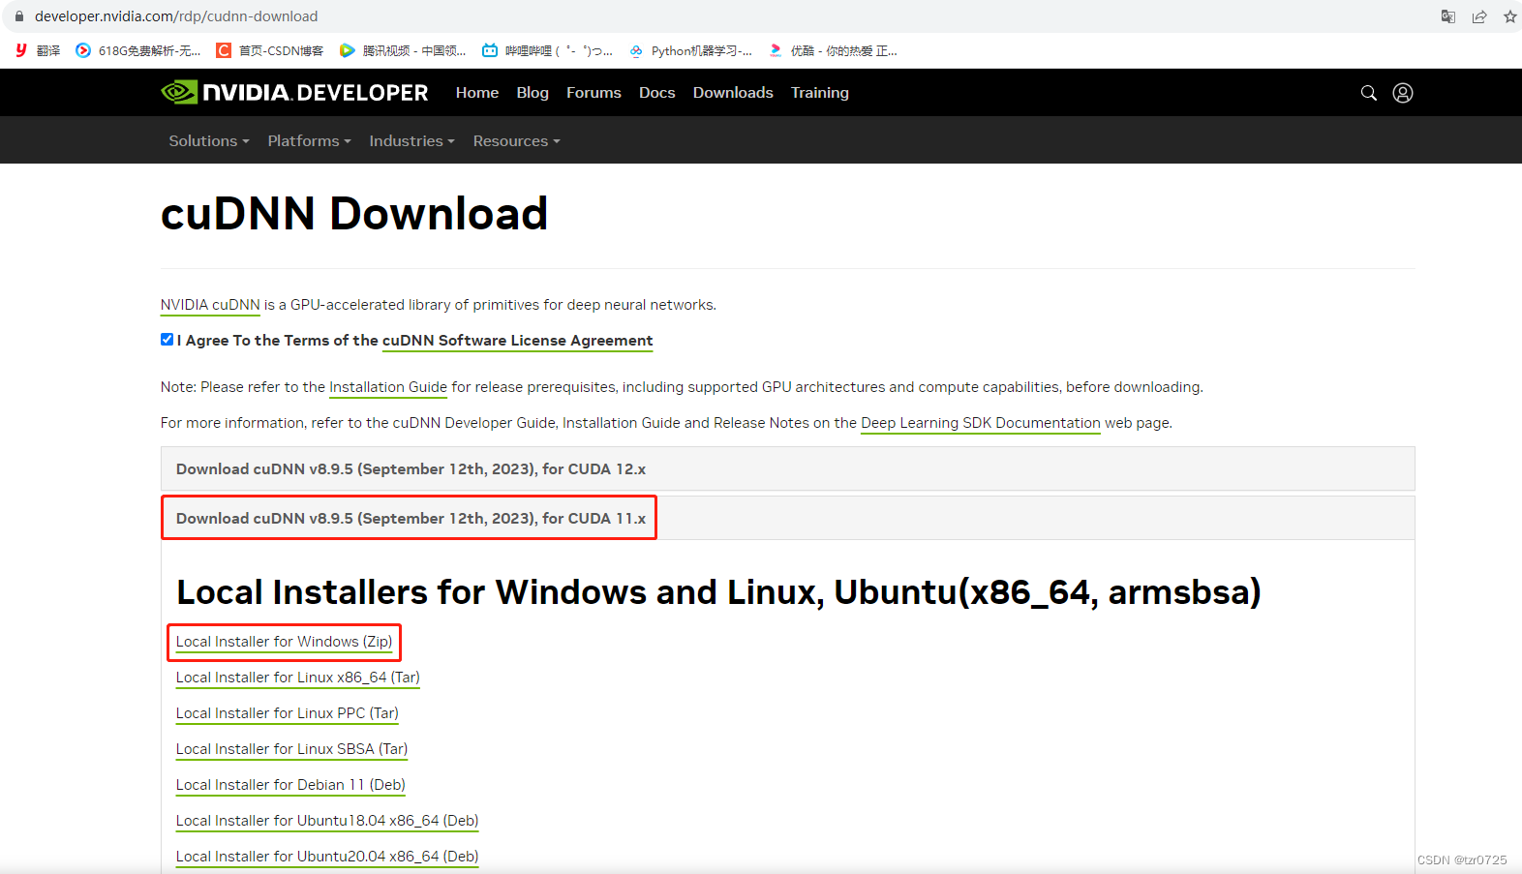Screen dimensions: 1522x874
Task: Open the 优酷 bookmark
Action: click(833, 50)
